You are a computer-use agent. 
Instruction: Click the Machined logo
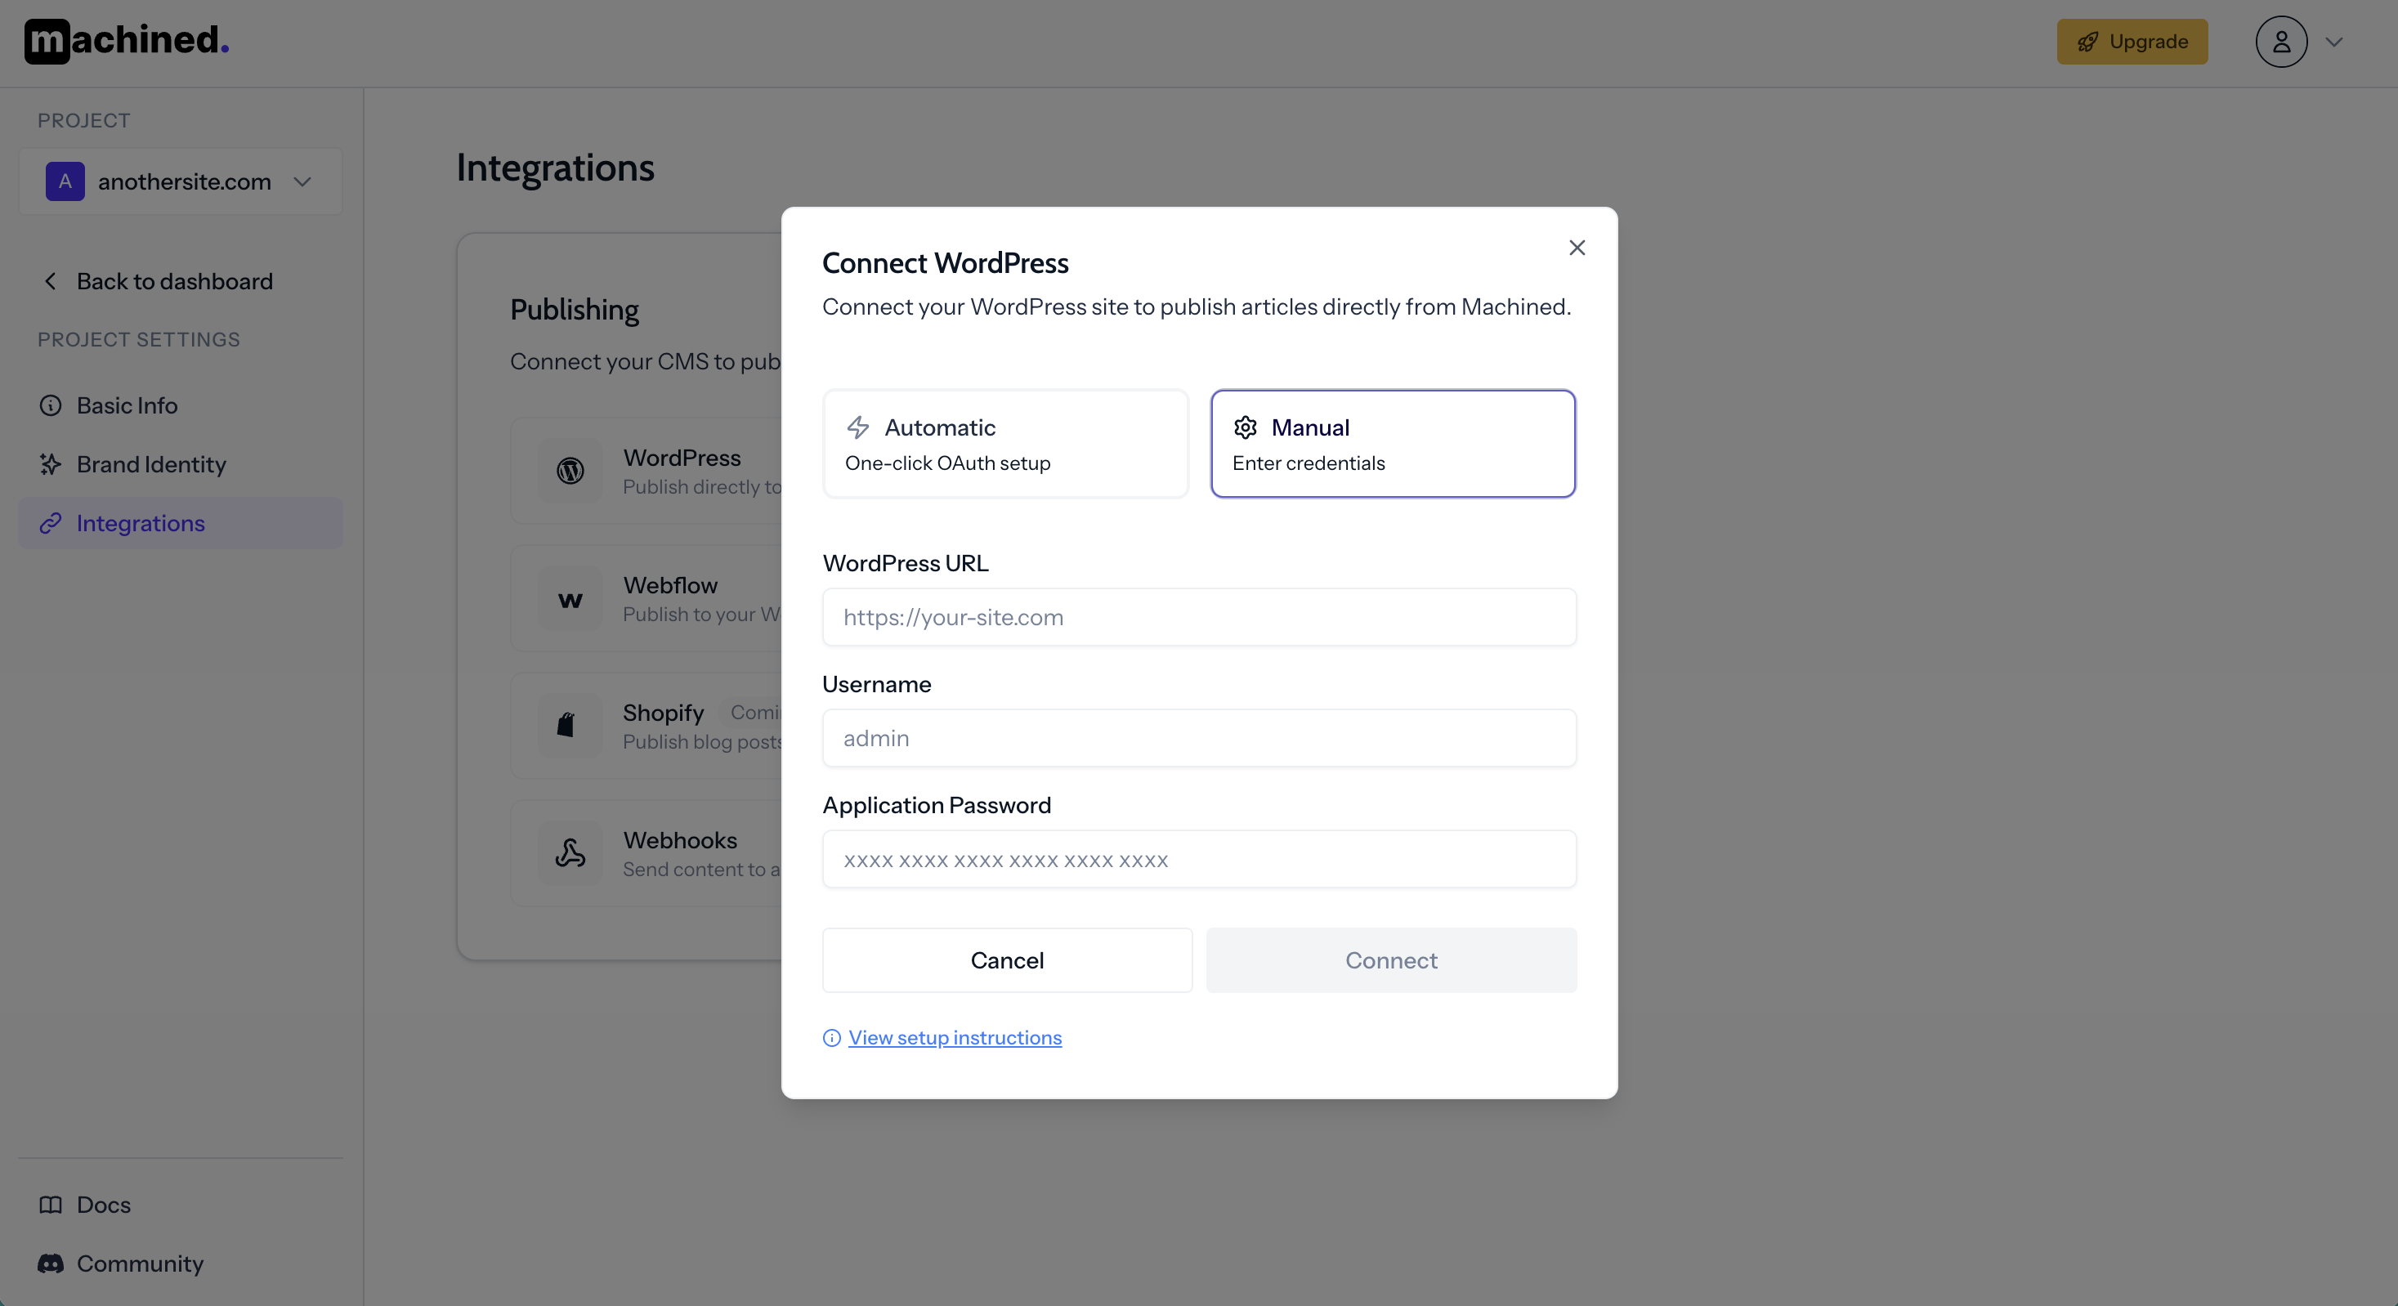point(127,41)
